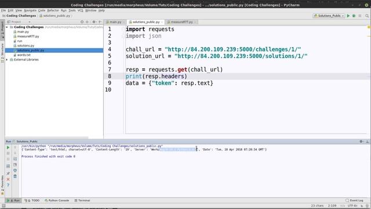Image resolution: width=371 pixels, height=209 pixels.
Task: Open the TODO tool window
Action: (x=32, y=200)
